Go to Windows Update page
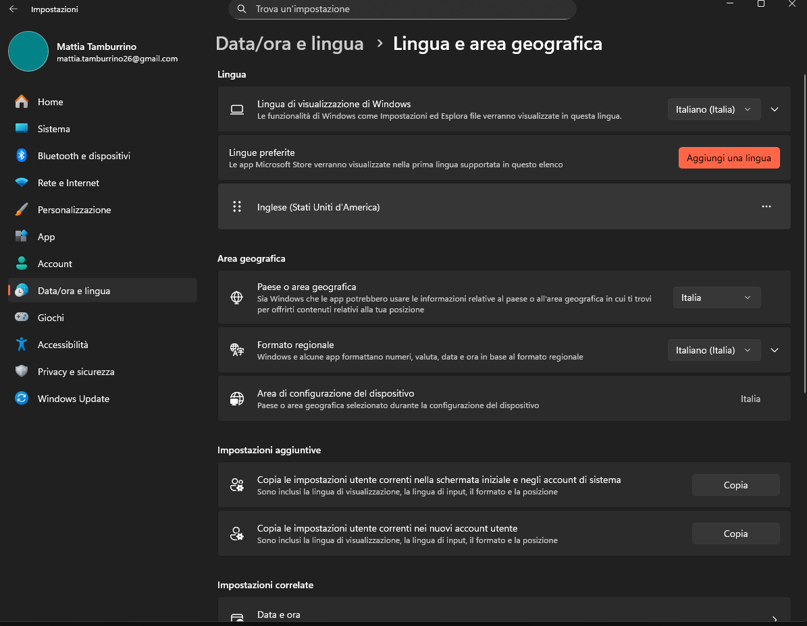Image resolution: width=807 pixels, height=626 pixels. pos(103,398)
